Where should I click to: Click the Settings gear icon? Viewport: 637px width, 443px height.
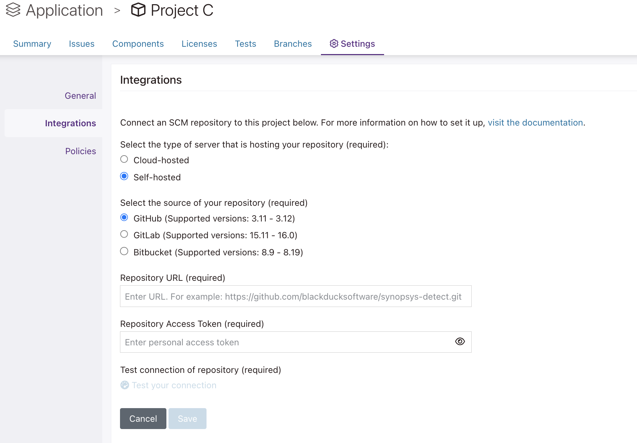tap(334, 44)
